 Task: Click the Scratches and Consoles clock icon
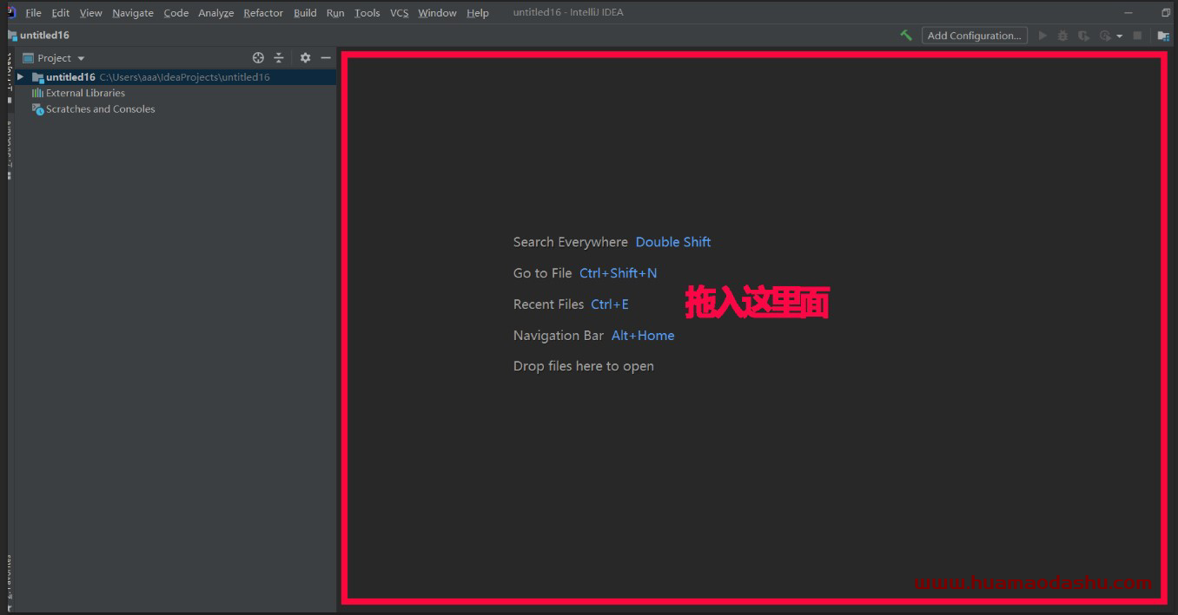(x=37, y=109)
